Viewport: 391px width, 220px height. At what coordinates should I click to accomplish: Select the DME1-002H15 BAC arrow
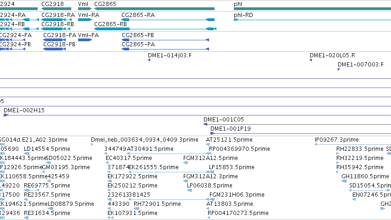pyautogui.click(x=6, y=115)
